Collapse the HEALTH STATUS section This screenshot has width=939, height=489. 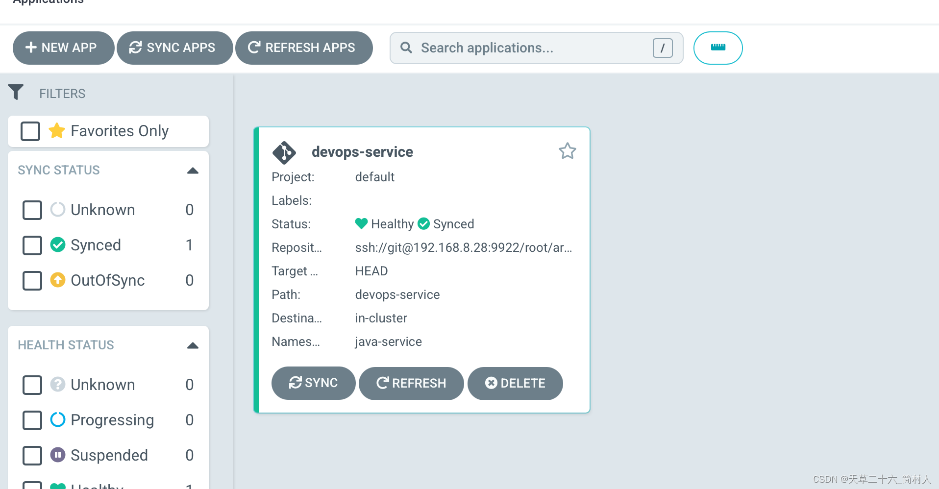pyautogui.click(x=193, y=345)
